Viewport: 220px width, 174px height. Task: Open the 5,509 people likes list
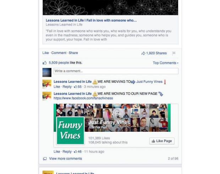(x=59, y=62)
